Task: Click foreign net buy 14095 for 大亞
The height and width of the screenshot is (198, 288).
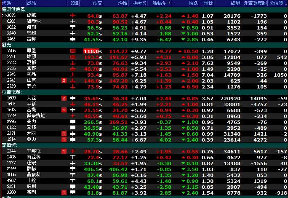Action: point(259,99)
